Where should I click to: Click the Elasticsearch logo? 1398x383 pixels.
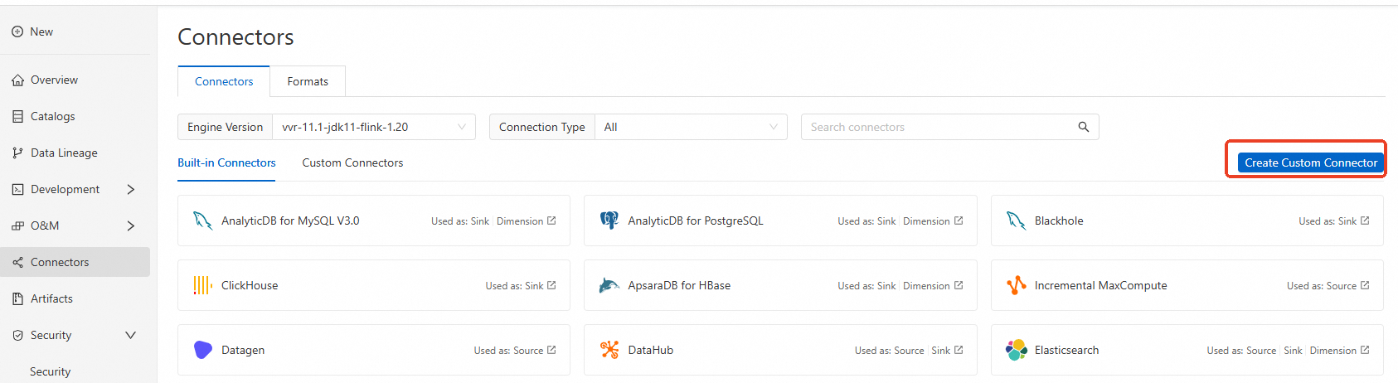(x=1016, y=350)
